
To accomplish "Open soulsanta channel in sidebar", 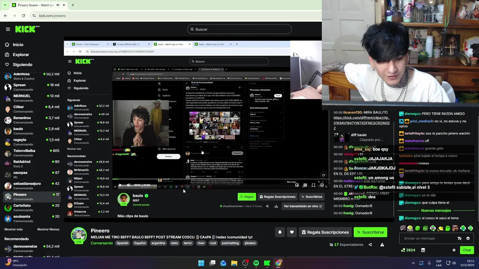I will tap(31, 218).
